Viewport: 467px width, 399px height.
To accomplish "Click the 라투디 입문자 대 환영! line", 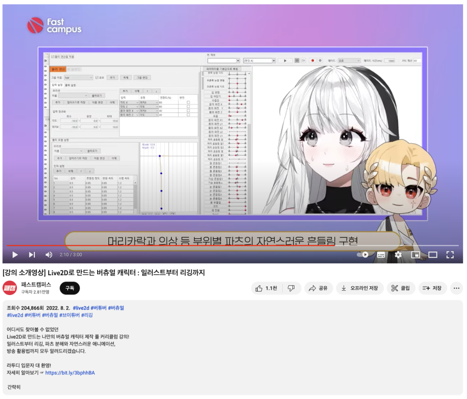I will (x=29, y=366).
